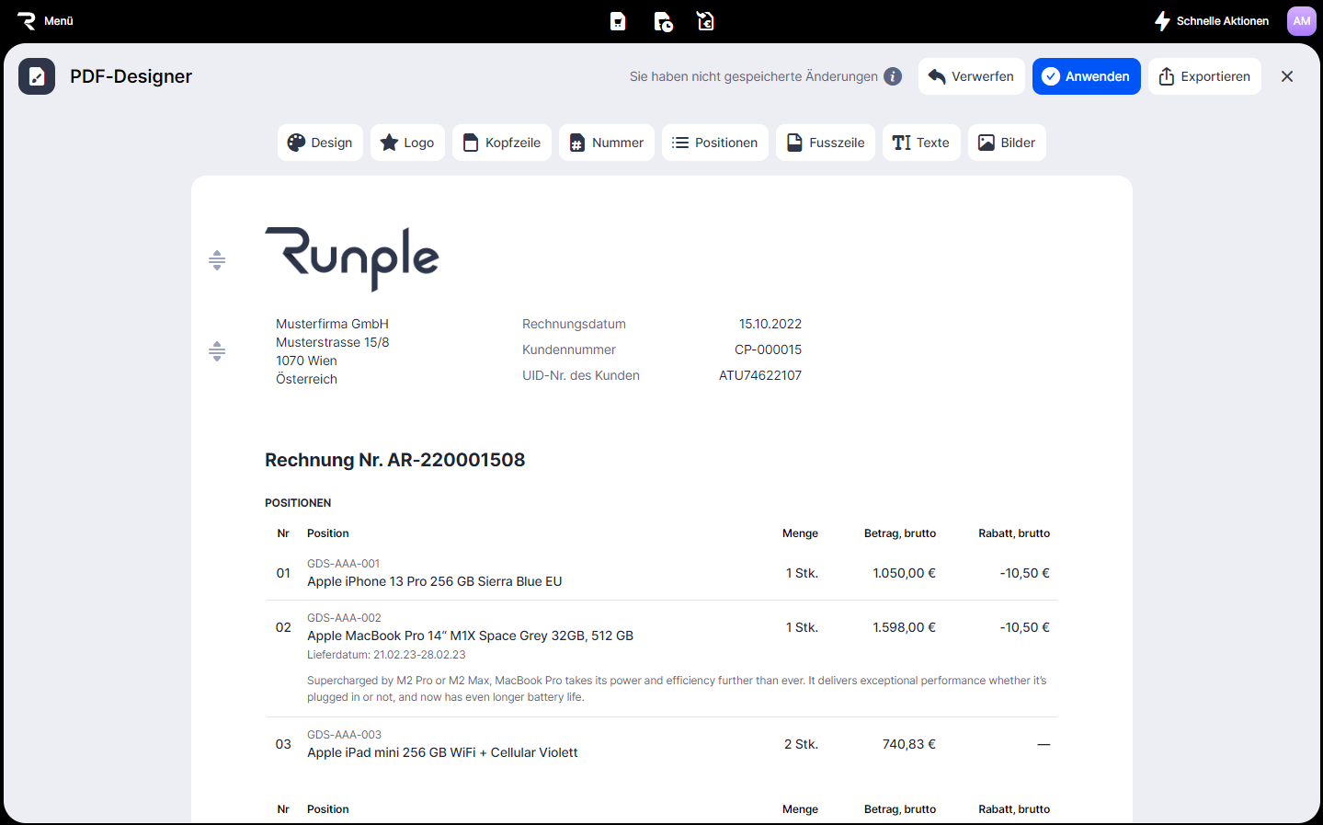
Task: Click the 'POSITIONEN' section title
Action: (x=298, y=503)
